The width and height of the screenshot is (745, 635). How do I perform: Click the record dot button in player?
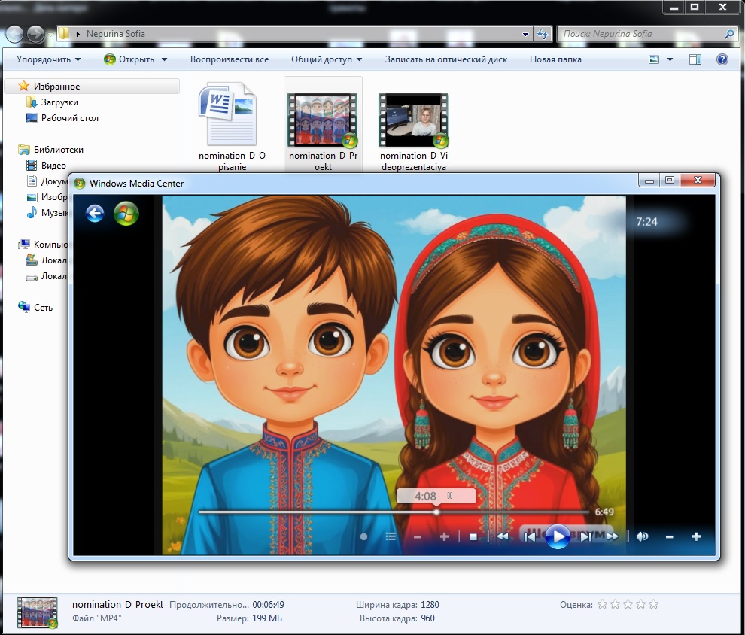(x=364, y=536)
